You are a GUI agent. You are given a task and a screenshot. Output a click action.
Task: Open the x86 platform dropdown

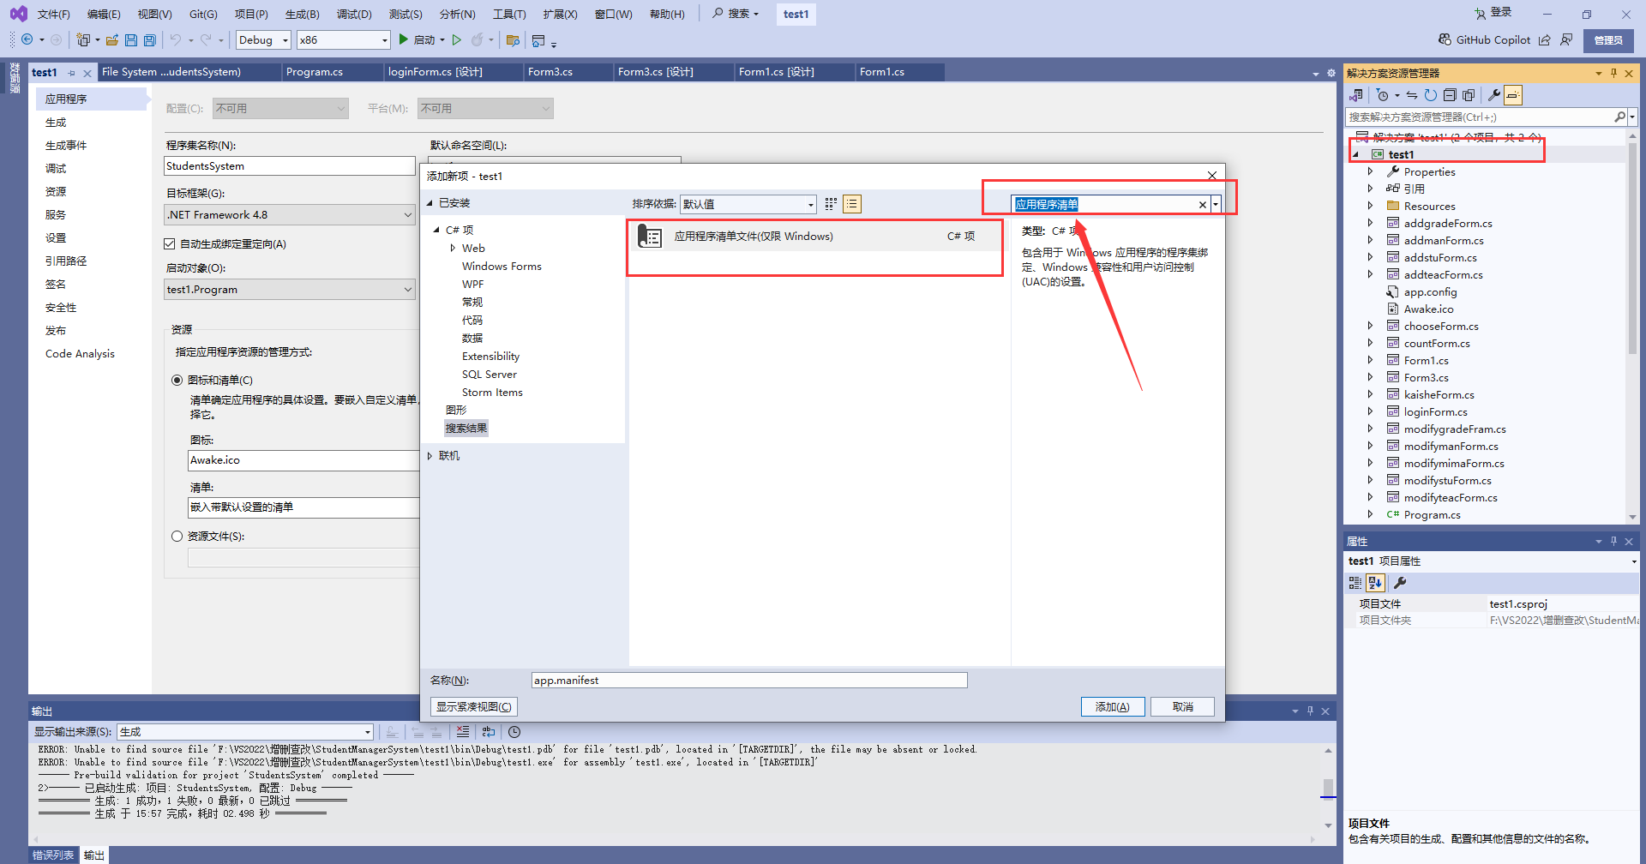pyautogui.click(x=344, y=40)
